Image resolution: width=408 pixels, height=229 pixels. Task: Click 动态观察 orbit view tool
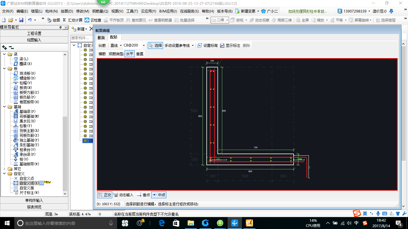tap(259, 20)
